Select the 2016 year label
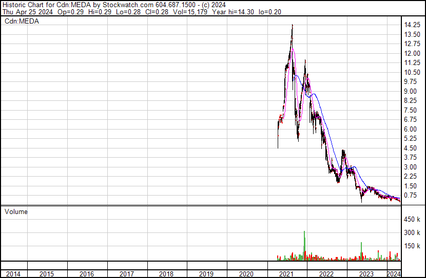 (87, 274)
